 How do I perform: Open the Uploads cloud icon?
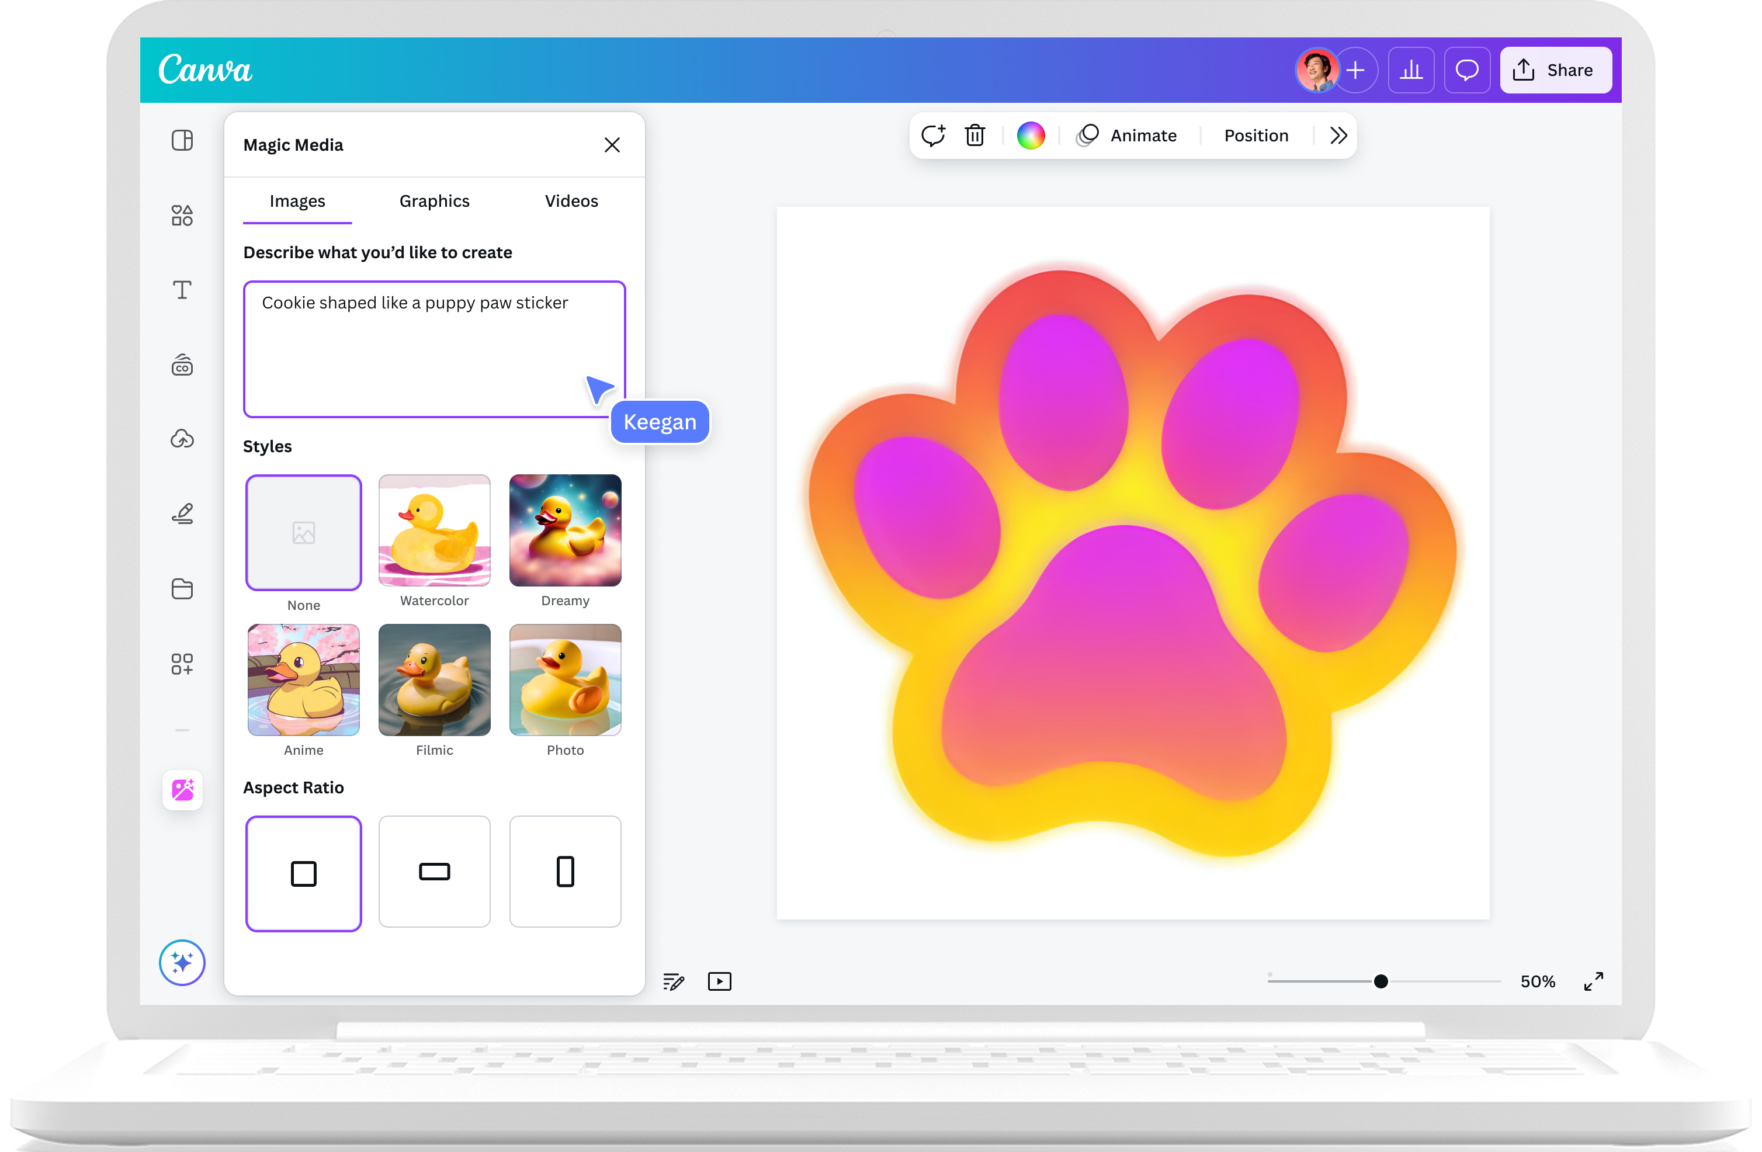pyautogui.click(x=182, y=439)
